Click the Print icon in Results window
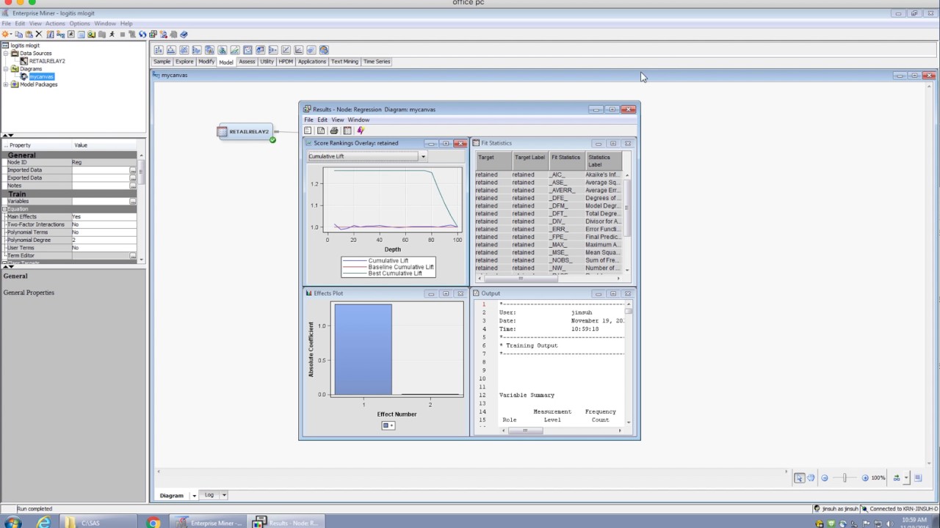This screenshot has height=528, width=940. [x=334, y=131]
